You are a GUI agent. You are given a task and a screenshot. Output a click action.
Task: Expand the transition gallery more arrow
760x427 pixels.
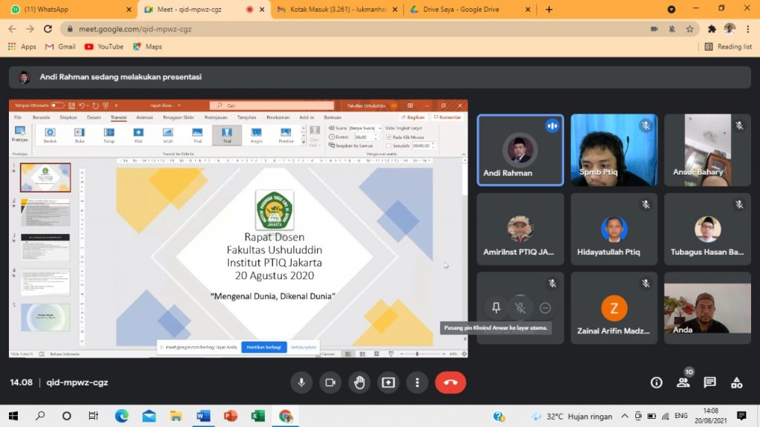304,142
